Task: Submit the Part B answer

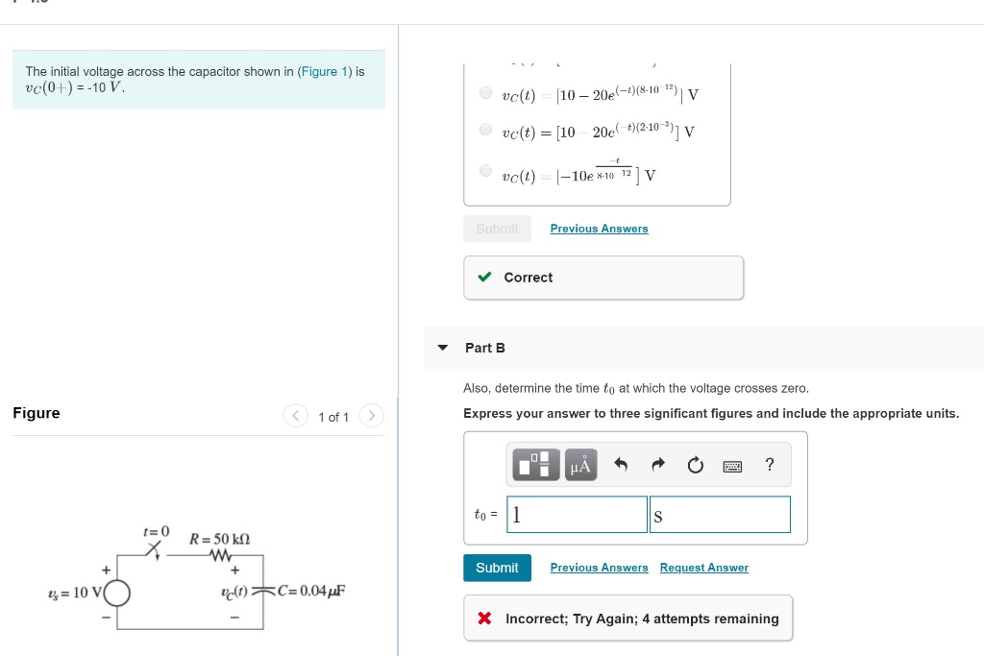Action: 497,568
